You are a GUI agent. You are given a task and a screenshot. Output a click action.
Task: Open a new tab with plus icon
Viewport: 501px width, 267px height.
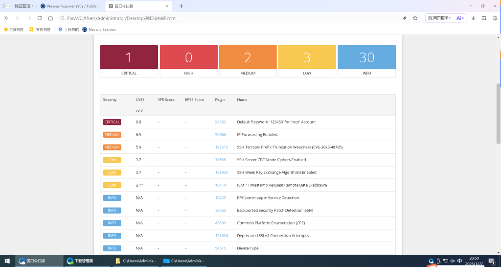coord(181,6)
